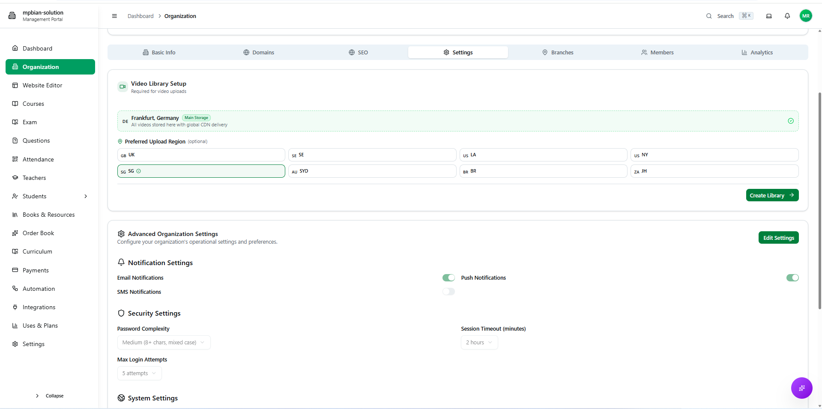
Task: Expand the Students sidebar submenu
Action: coord(86,196)
